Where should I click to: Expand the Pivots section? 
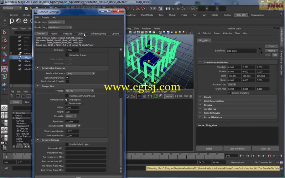(200, 97)
